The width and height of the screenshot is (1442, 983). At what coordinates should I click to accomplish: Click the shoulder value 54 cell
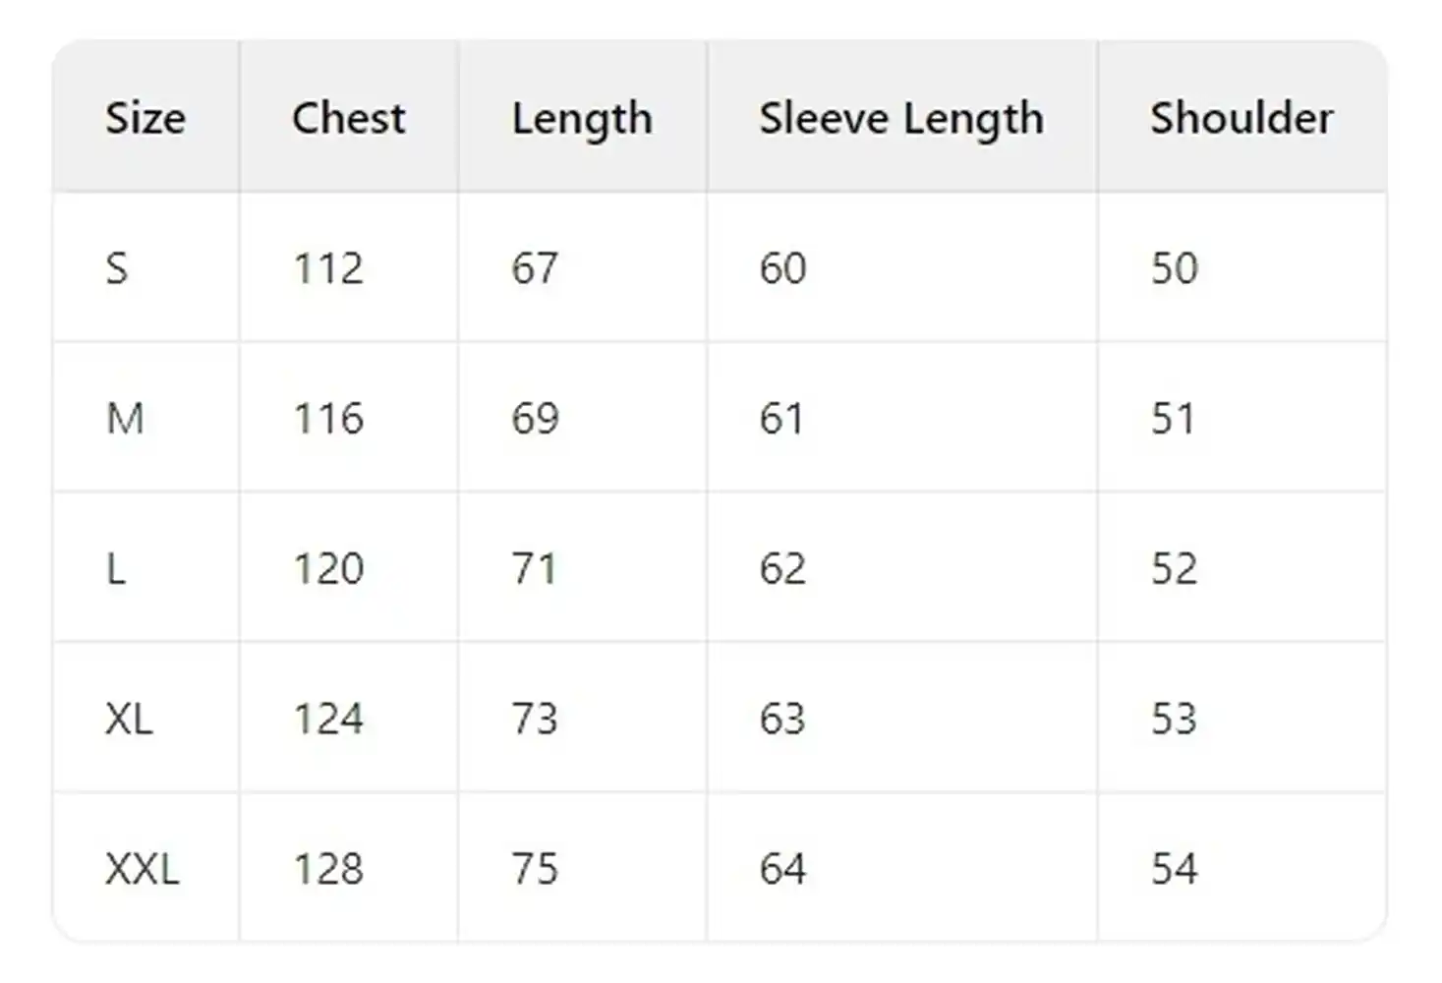(x=1174, y=869)
